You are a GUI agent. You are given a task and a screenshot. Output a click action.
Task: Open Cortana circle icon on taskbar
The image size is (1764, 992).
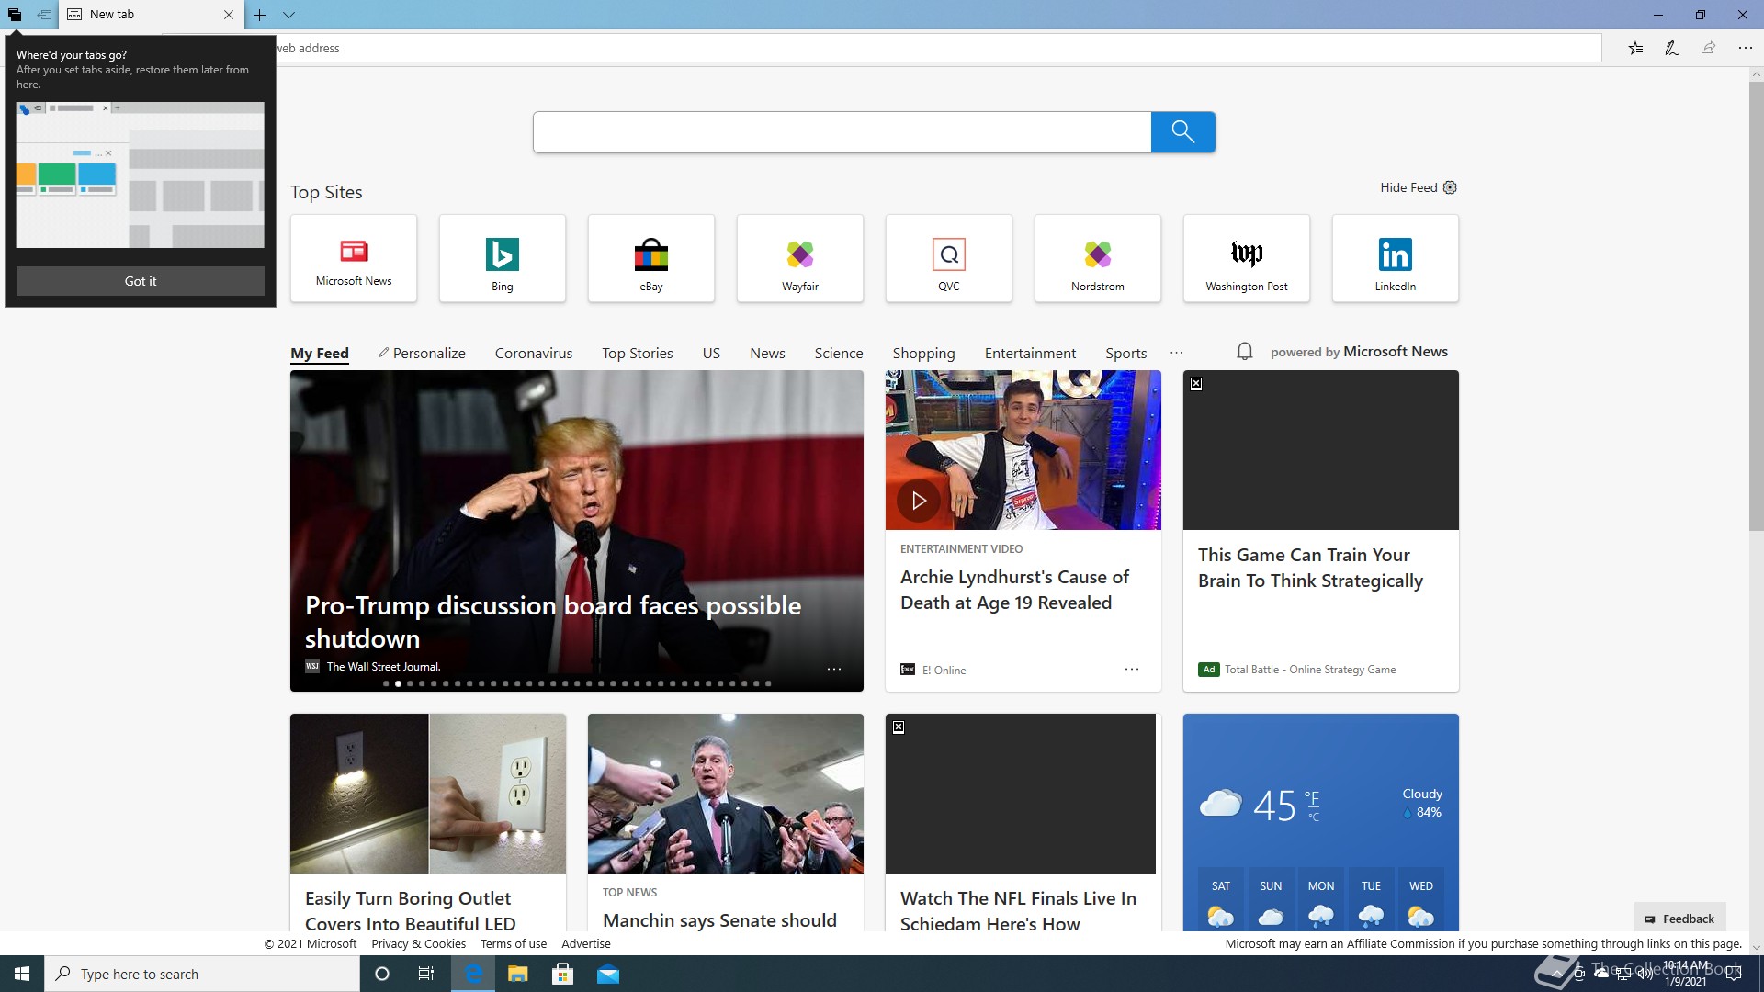(382, 974)
